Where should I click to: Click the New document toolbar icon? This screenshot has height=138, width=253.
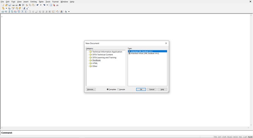[3, 5]
